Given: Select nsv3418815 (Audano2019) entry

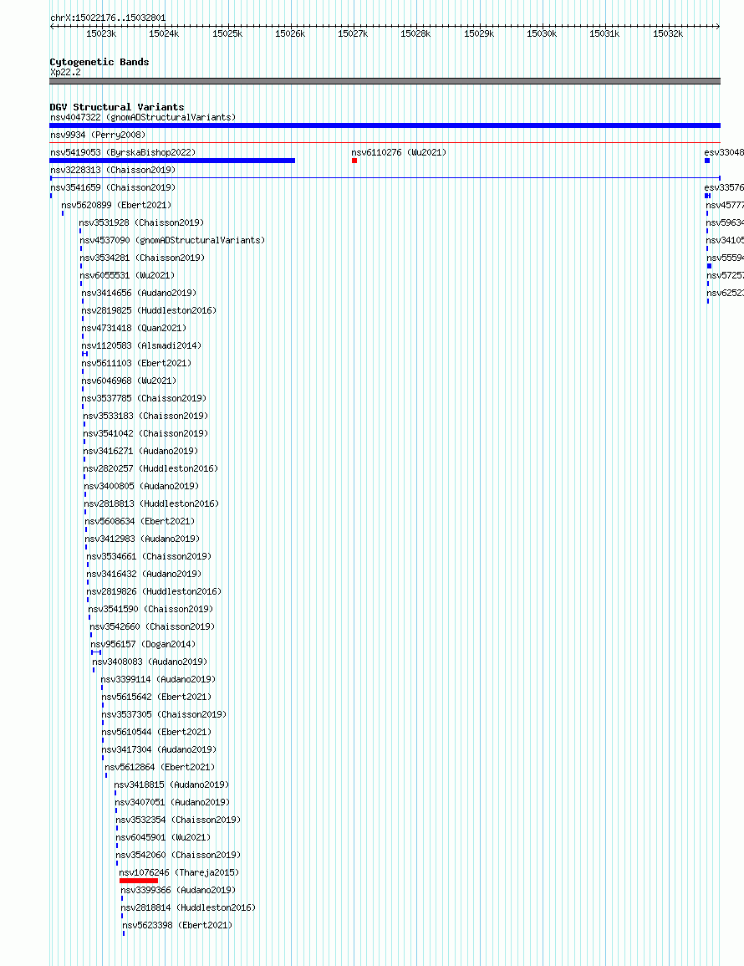Looking at the screenshot, I should [172, 785].
